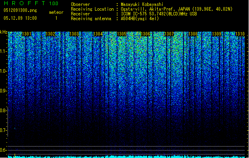Click the kHz axis unit label
249x158 pixels.
4,32
